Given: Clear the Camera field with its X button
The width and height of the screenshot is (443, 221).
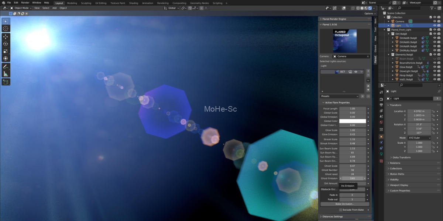Looking at the screenshot, I should (x=368, y=56).
